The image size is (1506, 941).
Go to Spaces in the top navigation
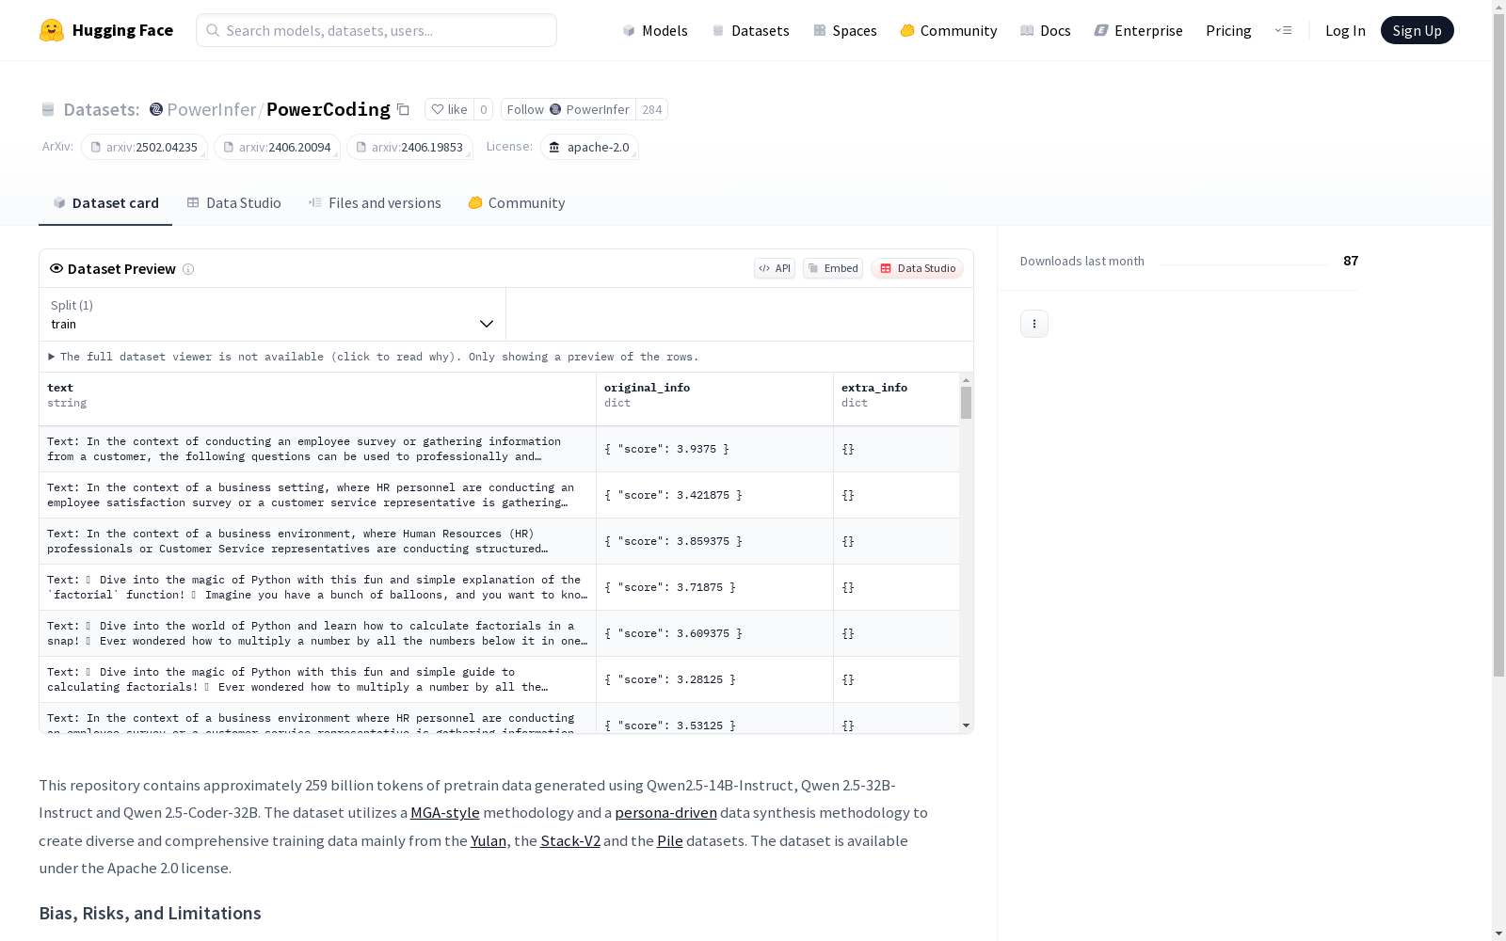845,30
